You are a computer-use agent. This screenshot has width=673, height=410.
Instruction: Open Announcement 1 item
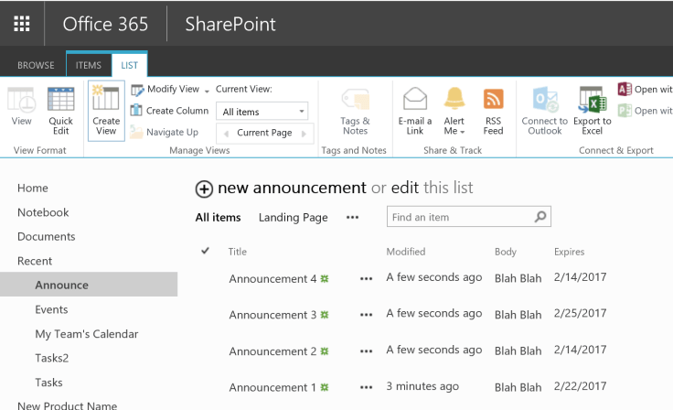(272, 388)
